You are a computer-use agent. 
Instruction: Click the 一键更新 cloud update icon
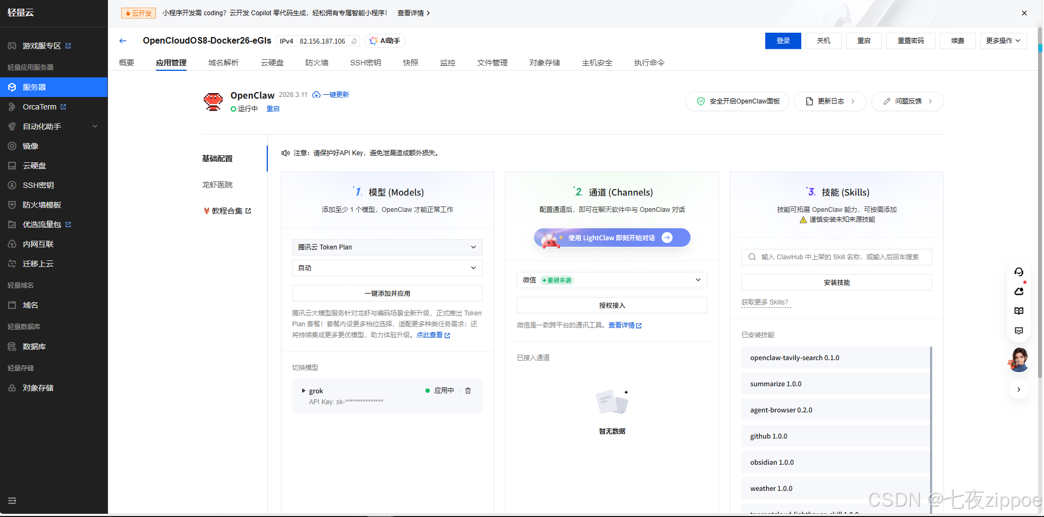click(316, 95)
